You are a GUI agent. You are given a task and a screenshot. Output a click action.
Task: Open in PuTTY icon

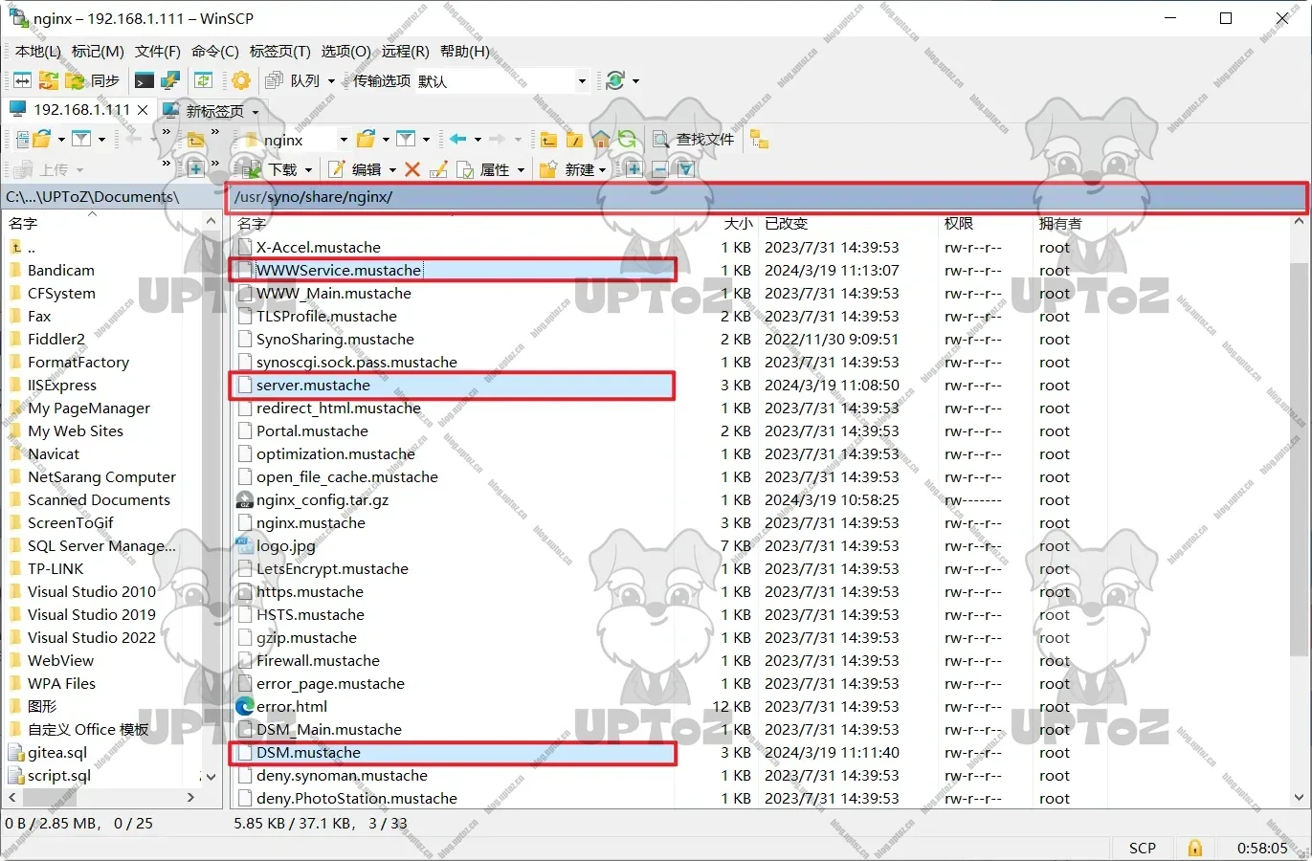[x=170, y=81]
